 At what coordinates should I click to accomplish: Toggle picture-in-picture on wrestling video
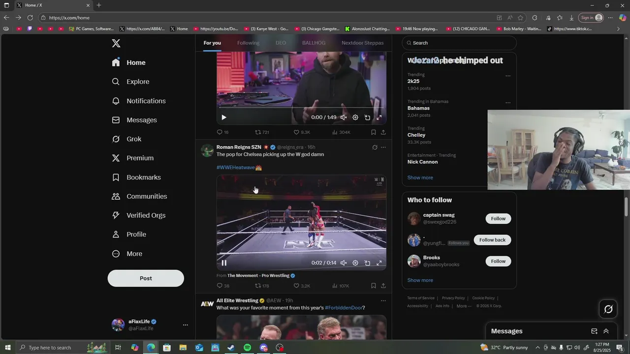click(x=367, y=263)
